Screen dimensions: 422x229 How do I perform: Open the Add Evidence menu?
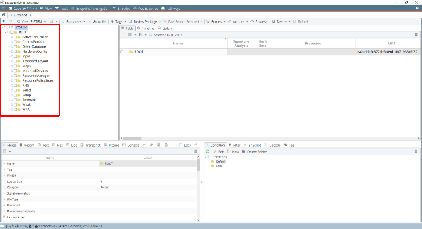[x=145, y=8]
